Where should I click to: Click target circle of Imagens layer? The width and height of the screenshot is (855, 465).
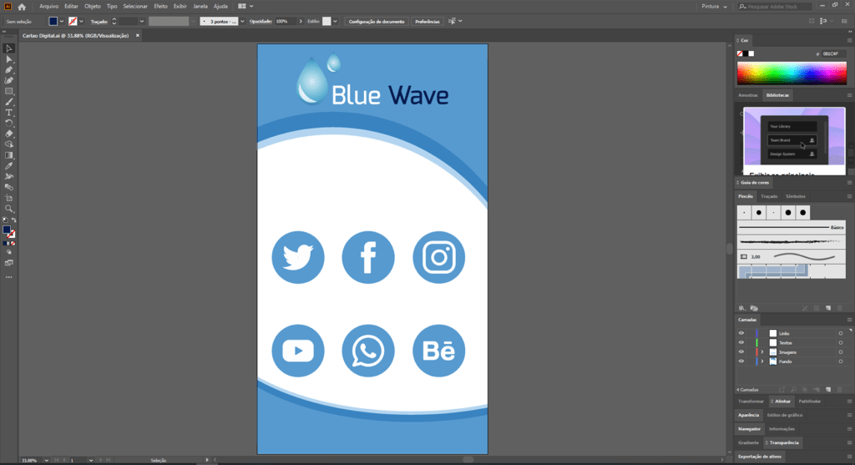click(x=840, y=352)
